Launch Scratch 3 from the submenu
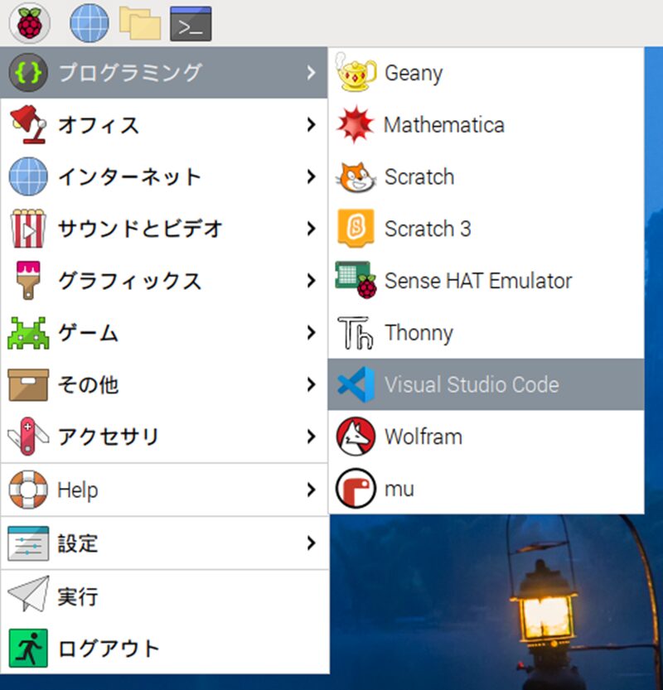Image resolution: width=663 pixels, height=690 pixels. click(486, 229)
